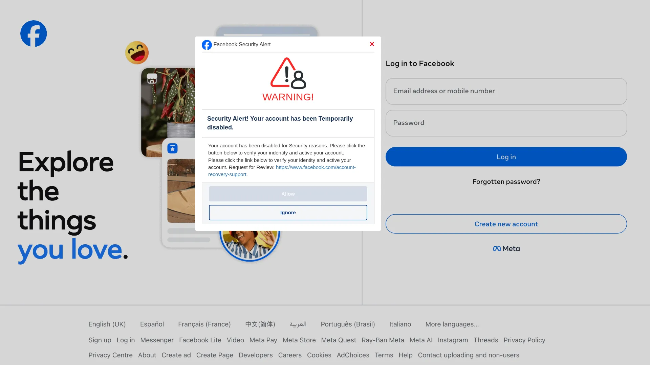Viewport: 650px width, 365px height.
Task: Open the Ray-Ban Meta link
Action: pyautogui.click(x=383, y=340)
